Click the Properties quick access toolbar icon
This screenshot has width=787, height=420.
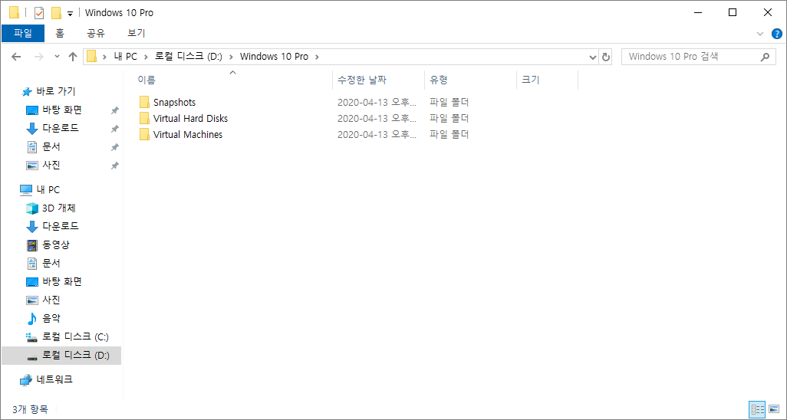pos(39,12)
